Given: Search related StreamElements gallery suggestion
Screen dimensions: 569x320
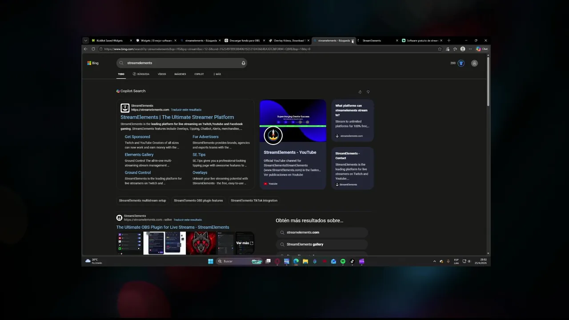Looking at the screenshot, I should pyautogui.click(x=322, y=244).
